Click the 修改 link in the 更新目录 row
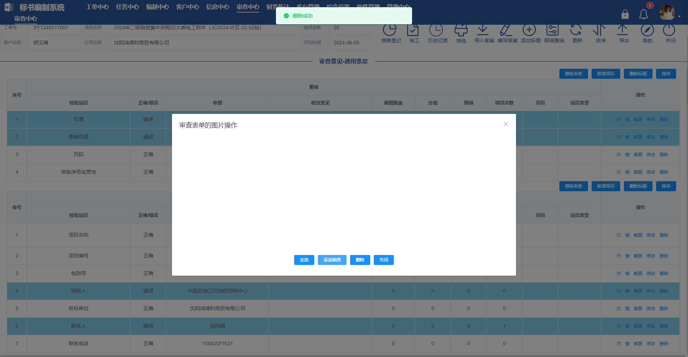The height and width of the screenshot is (357, 688). (x=651, y=137)
